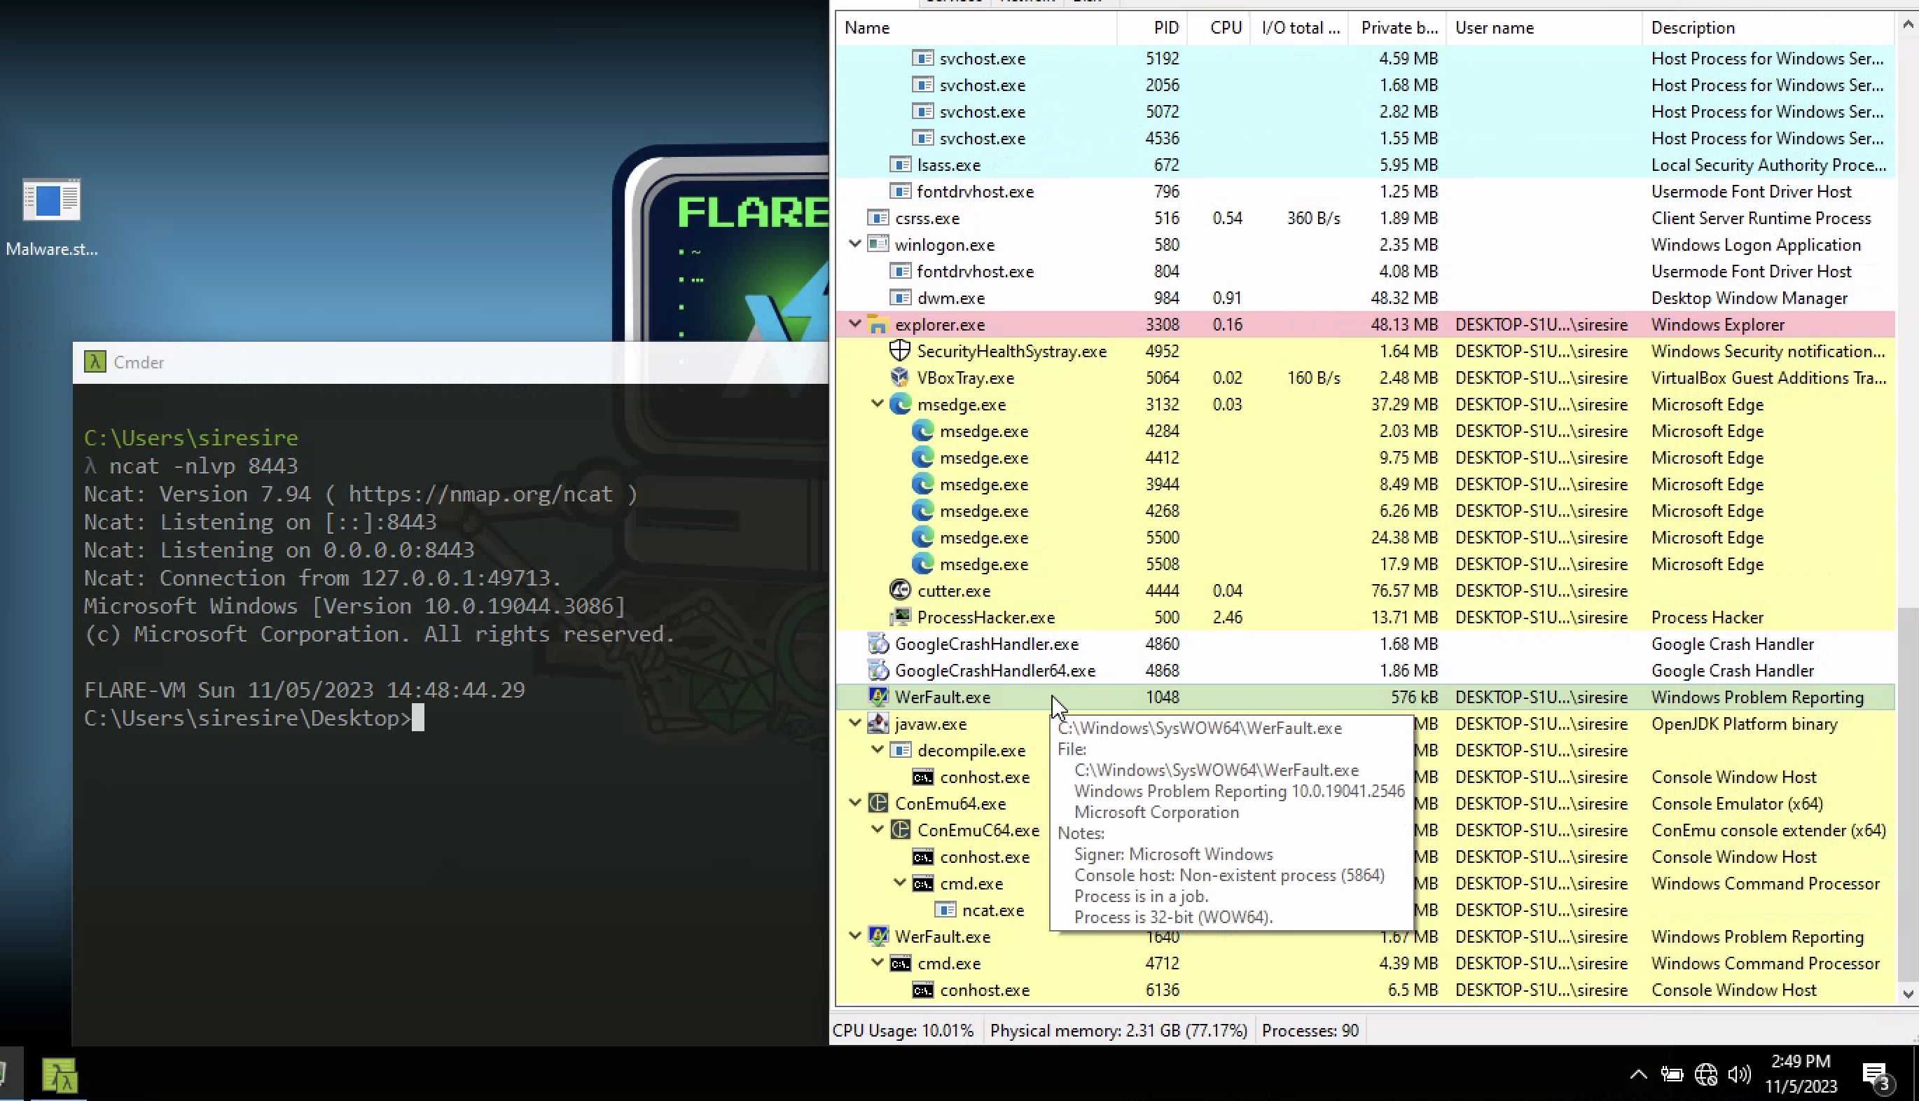Click the ConEmuC64.exe icon
1919x1101 pixels.
(x=900, y=830)
